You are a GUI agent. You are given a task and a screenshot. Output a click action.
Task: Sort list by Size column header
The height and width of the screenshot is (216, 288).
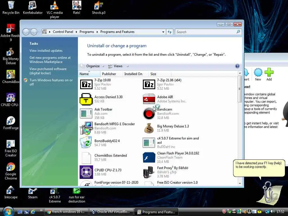[160, 74]
